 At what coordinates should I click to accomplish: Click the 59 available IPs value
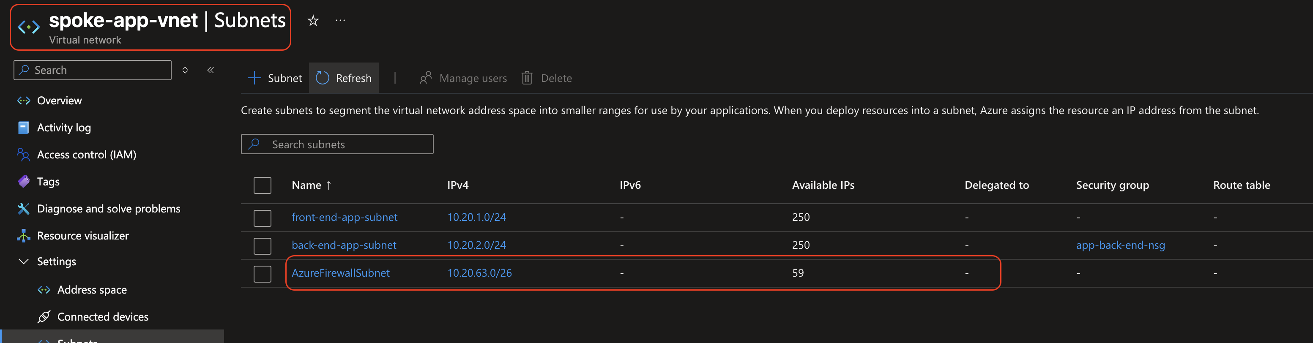click(x=798, y=272)
